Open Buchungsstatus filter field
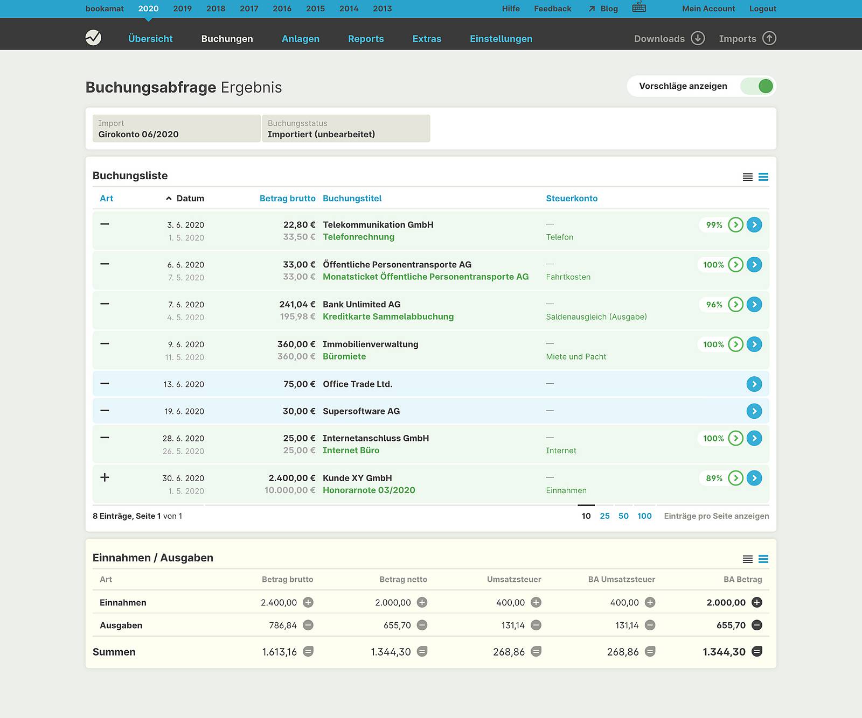 click(x=346, y=129)
